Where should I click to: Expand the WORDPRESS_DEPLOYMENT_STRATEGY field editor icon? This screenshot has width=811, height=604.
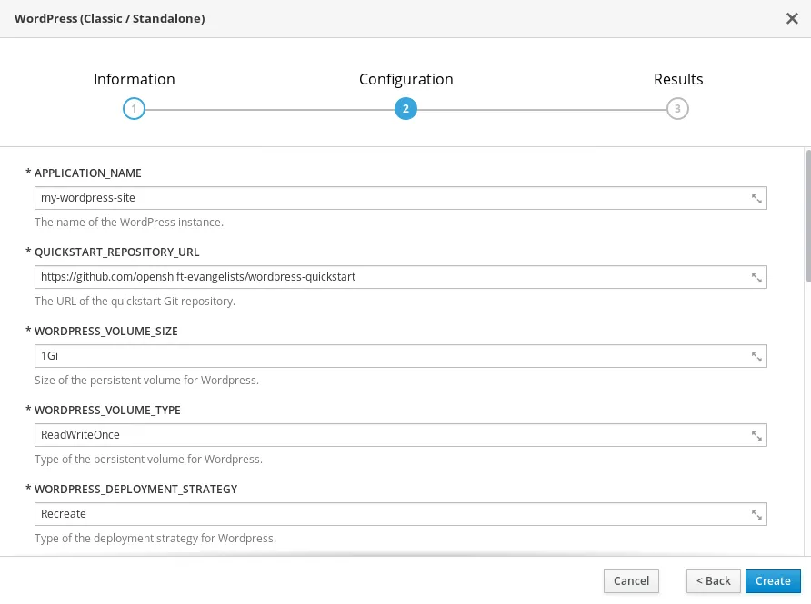pyautogui.click(x=756, y=515)
